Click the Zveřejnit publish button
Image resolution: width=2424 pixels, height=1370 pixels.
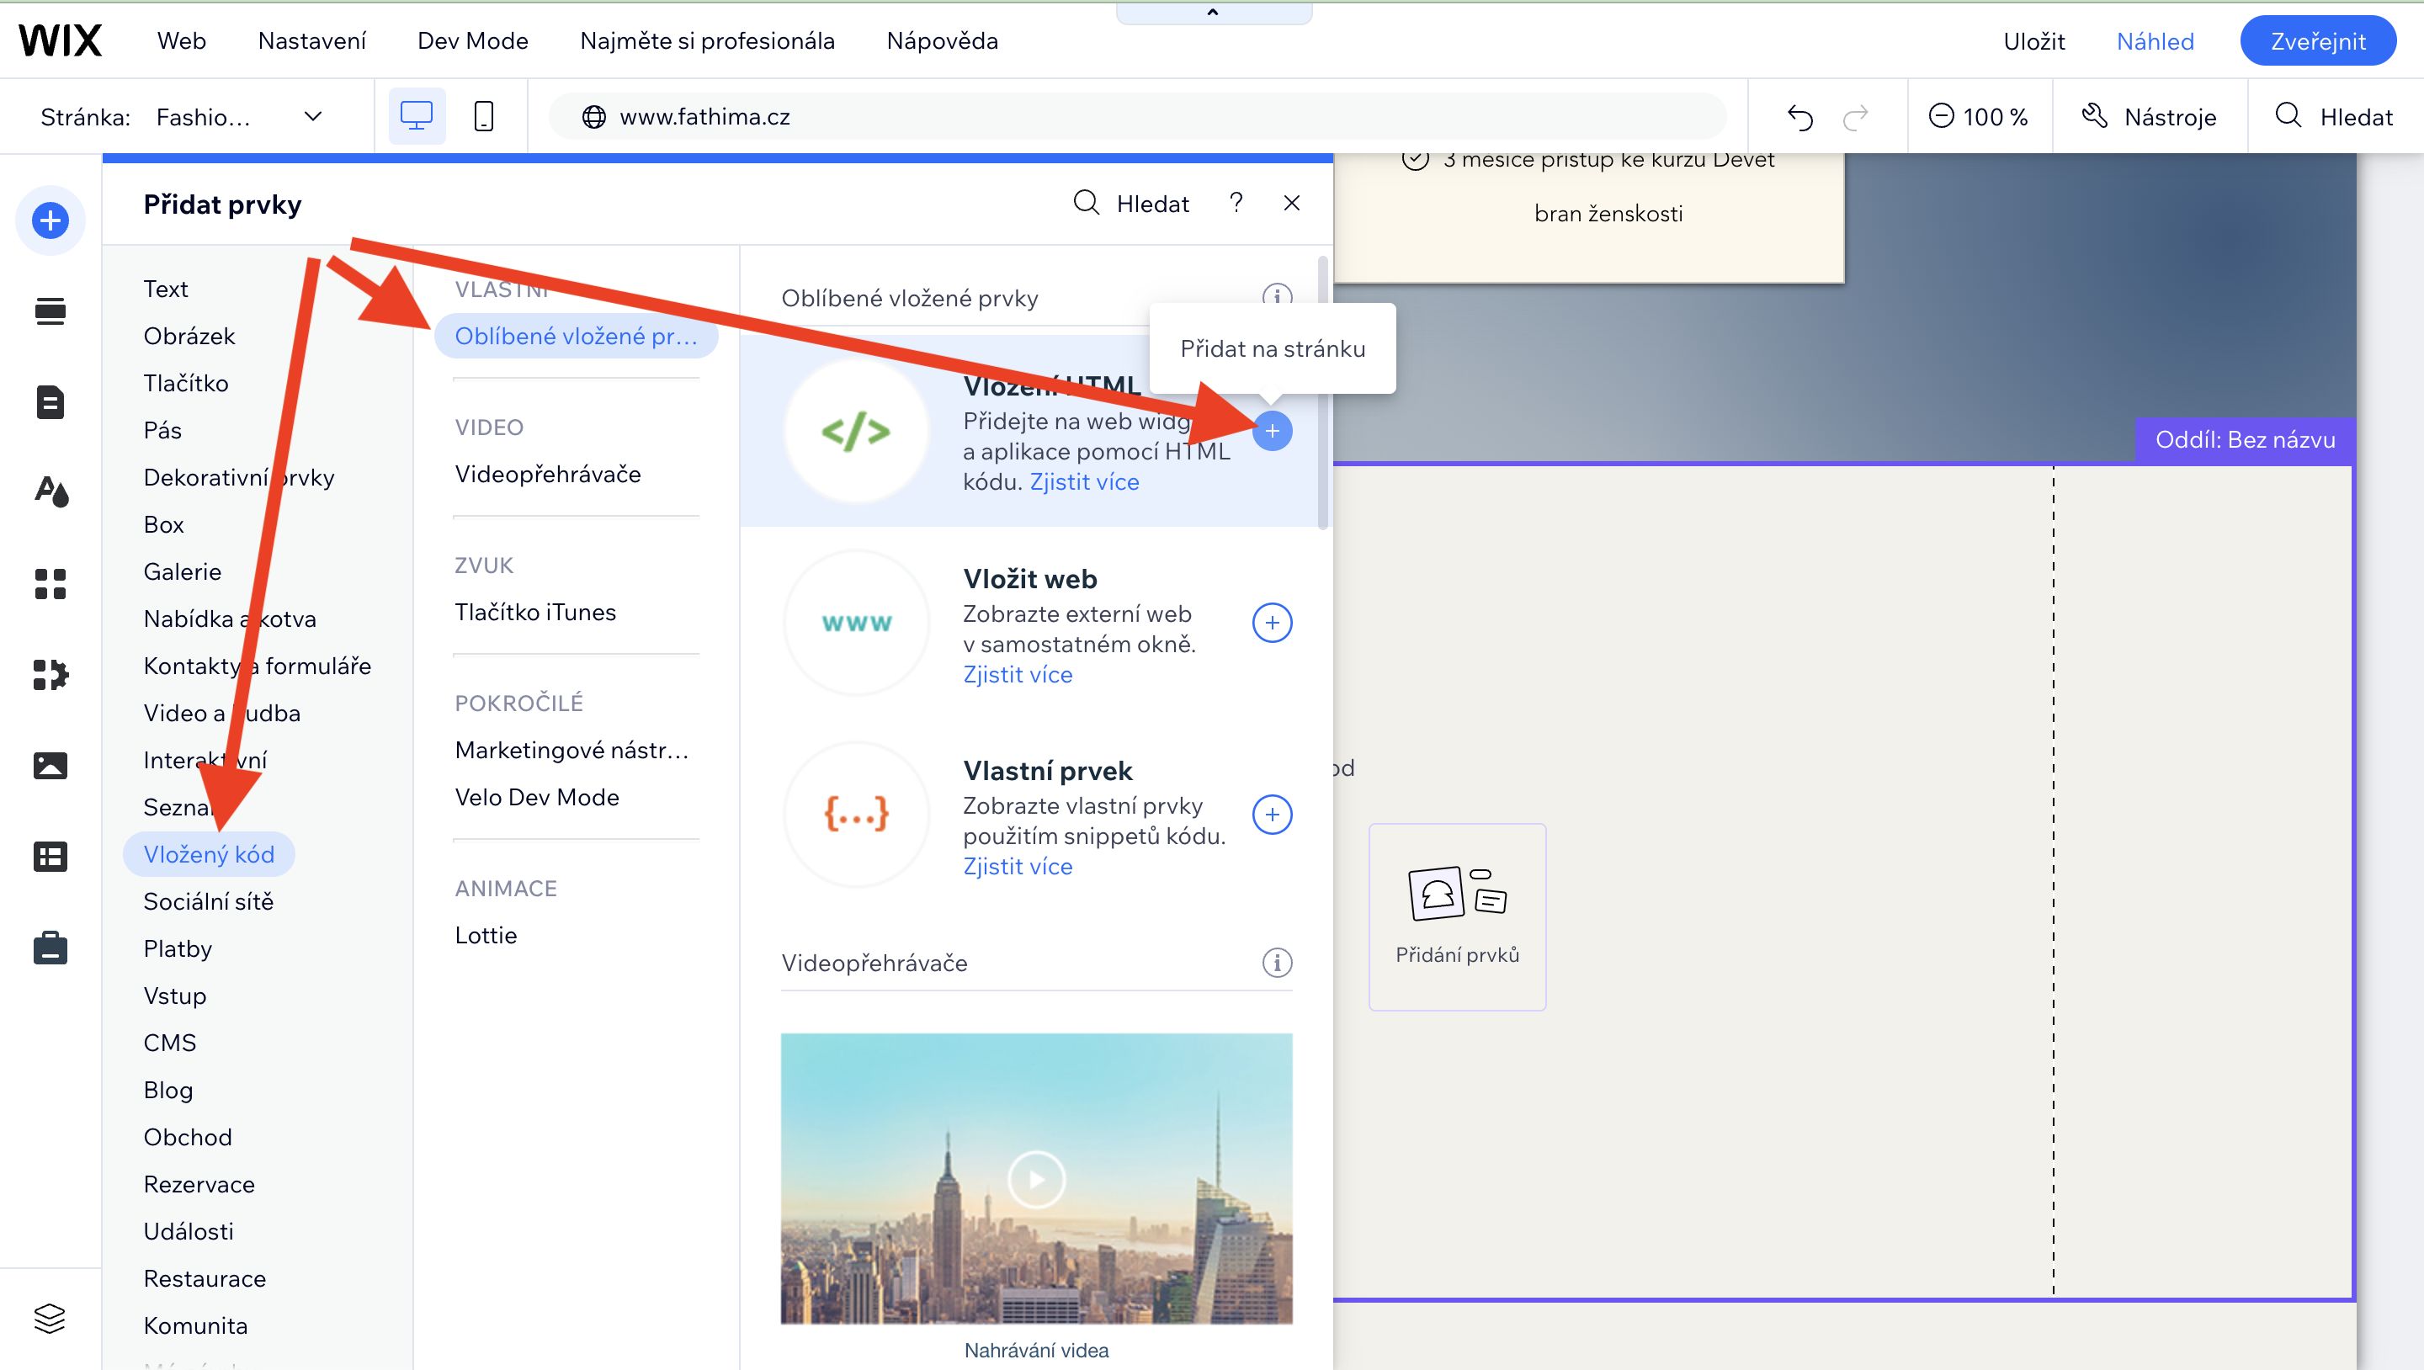tap(2317, 40)
